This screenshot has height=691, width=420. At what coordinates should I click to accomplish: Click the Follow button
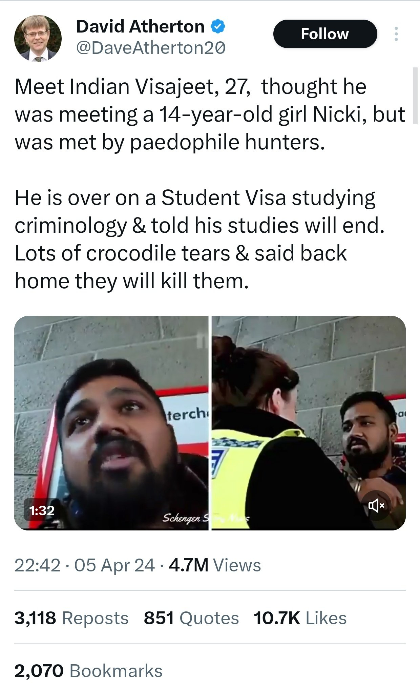tap(325, 34)
